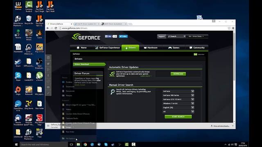Show hidden system tray icons chevron
The width and height of the screenshot is (262, 147).
[226, 145]
